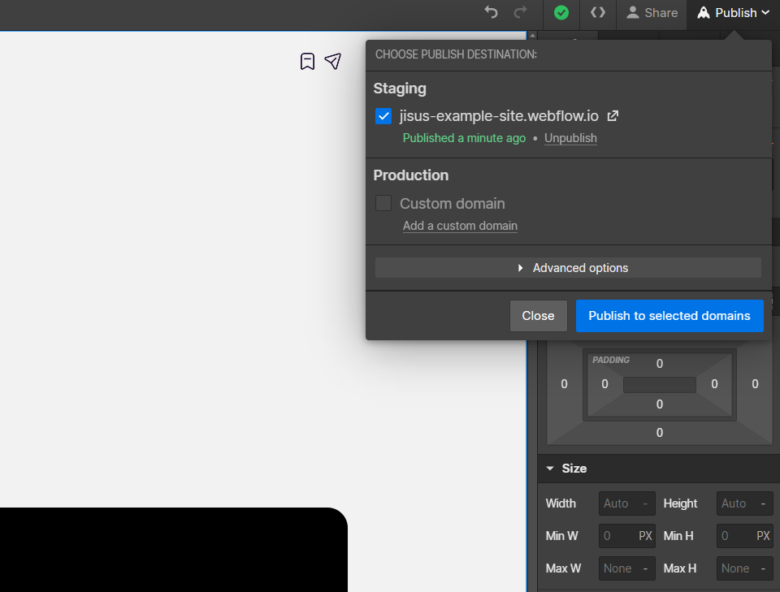Expand Advanced options
This screenshot has width=780, height=592.
tap(568, 268)
